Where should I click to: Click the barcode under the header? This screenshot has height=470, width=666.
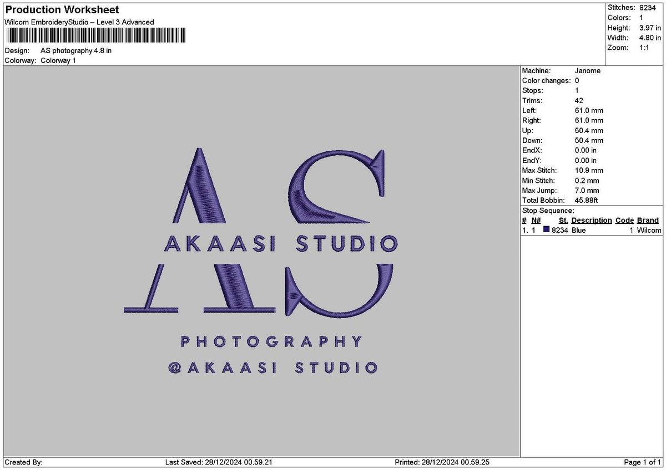pos(96,36)
